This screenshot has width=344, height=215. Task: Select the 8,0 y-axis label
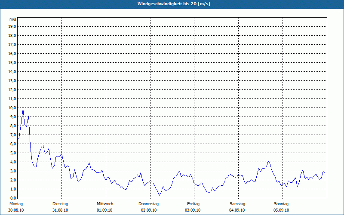(13, 126)
